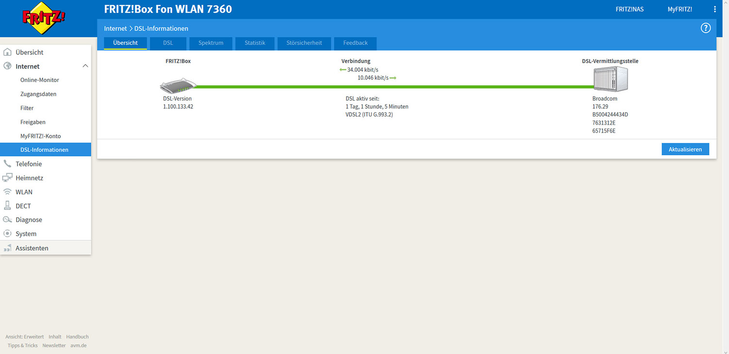Click the Diagnose sidebar icon
This screenshot has height=354, width=729.
click(7, 220)
